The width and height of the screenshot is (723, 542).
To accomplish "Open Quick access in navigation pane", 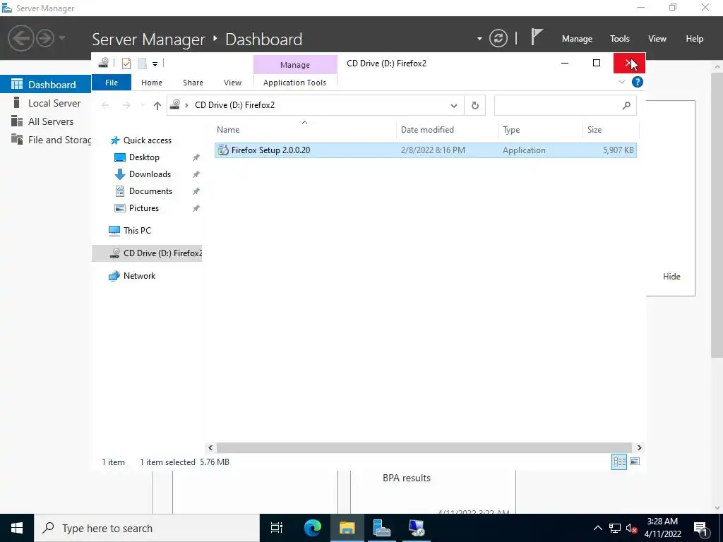I will tap(147, 140).
